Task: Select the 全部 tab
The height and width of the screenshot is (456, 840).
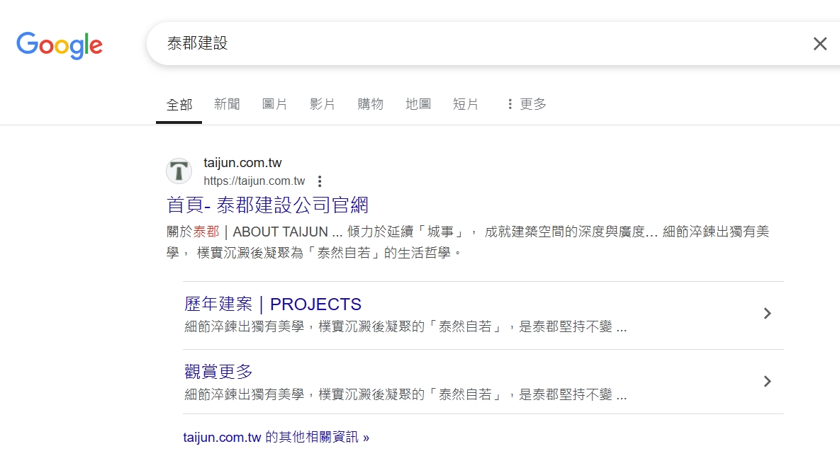Action: pyautogui.click(x=179, y=104)
